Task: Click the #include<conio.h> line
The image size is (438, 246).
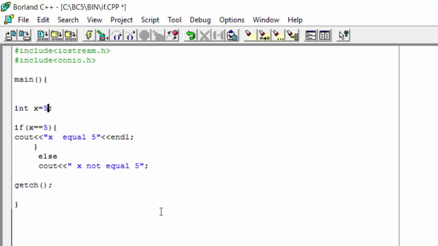Action: coord(55,60)
